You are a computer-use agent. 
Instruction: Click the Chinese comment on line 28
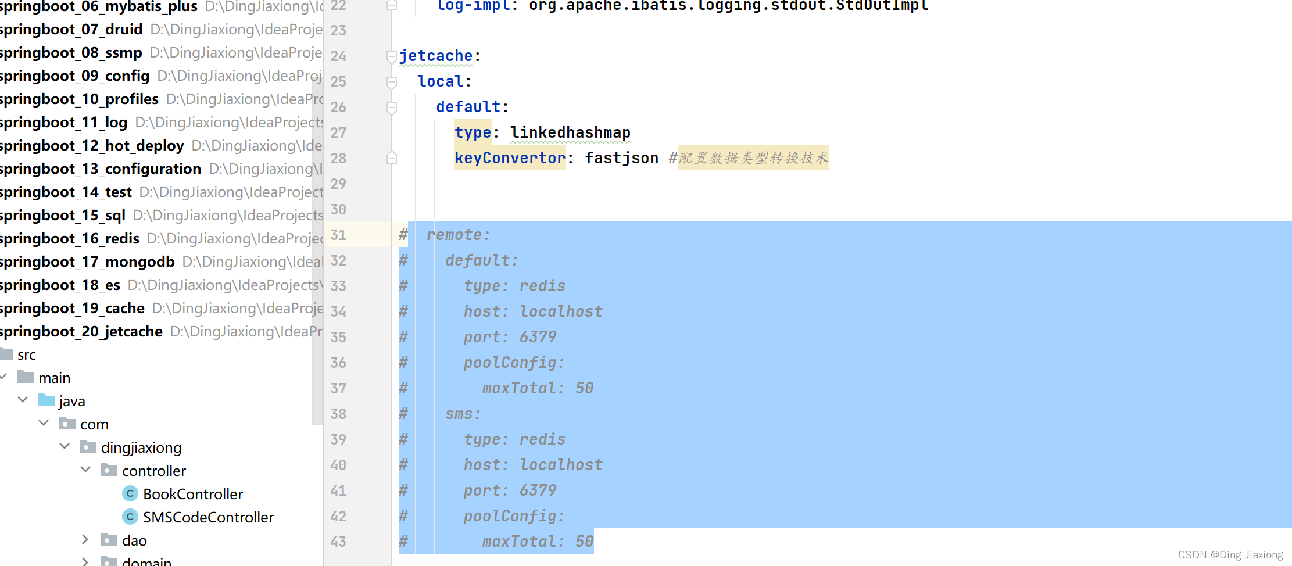(753, 158)
